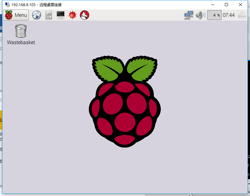Launch Mathematica red spiky icon
250x196 pixels.
tap(73, 15)
